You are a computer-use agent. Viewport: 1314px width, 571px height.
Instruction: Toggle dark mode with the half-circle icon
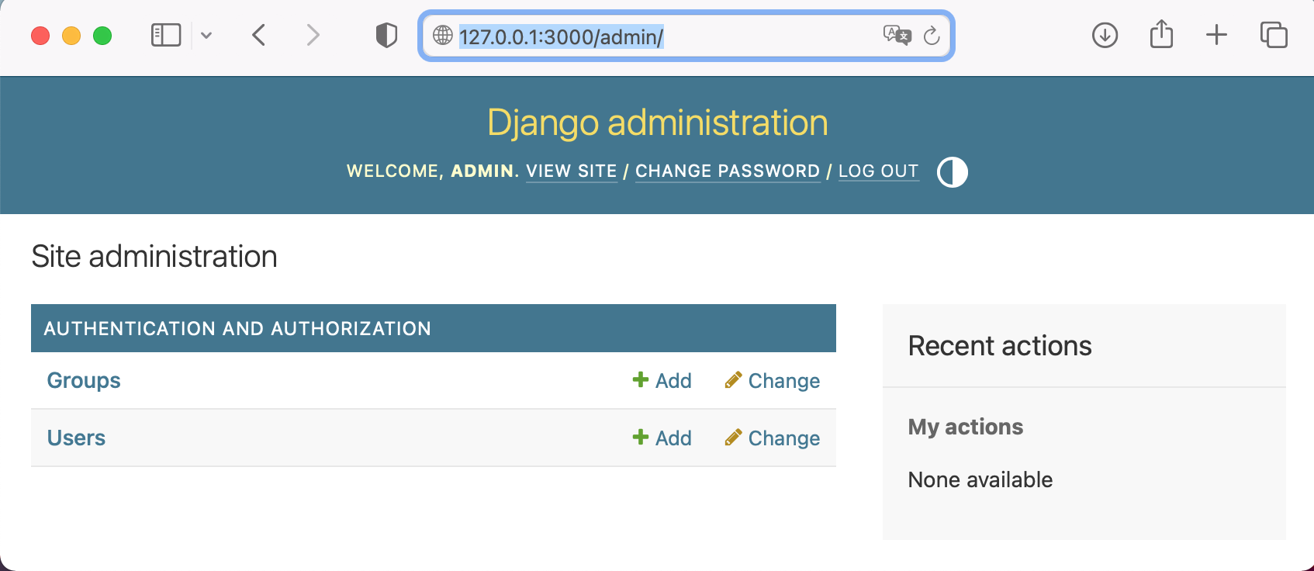click(x=953, y=171)
